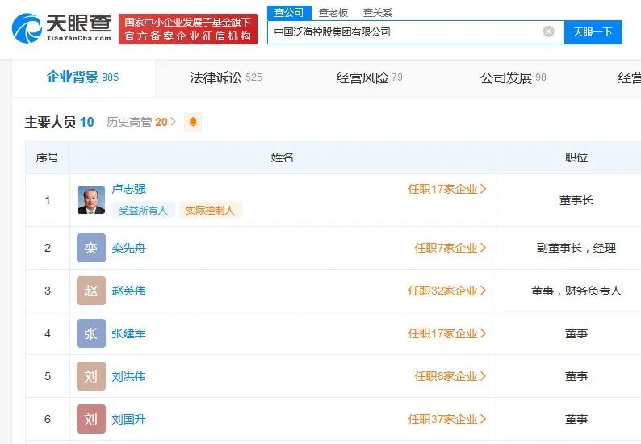The width and height of the screenshot is (641, 444).
Task: Click the 序号 column header
Action: pyautogui.click(x=48, y=157)
